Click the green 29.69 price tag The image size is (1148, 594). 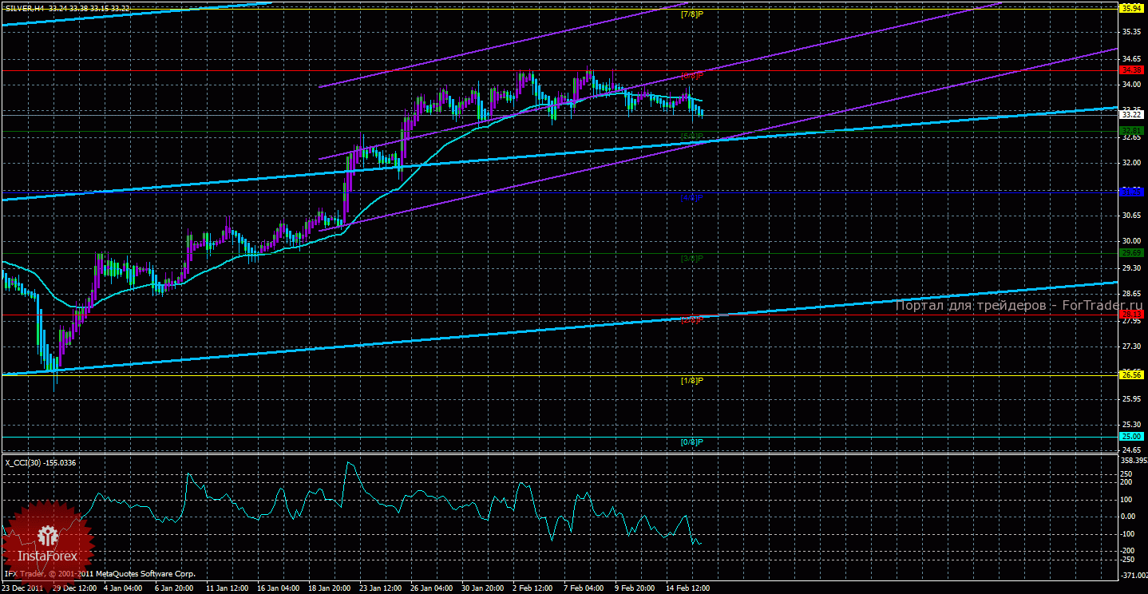click(1130, 252)
